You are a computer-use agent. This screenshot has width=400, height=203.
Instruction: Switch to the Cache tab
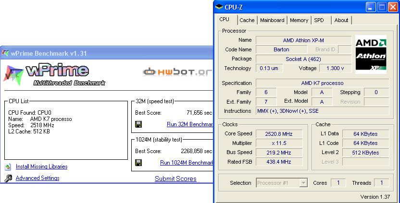(x=247, y=20)
